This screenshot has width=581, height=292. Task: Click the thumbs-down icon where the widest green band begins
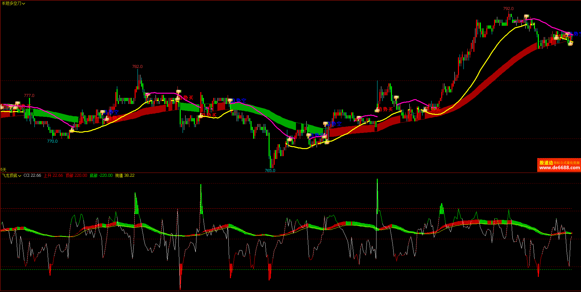[230, 101]
